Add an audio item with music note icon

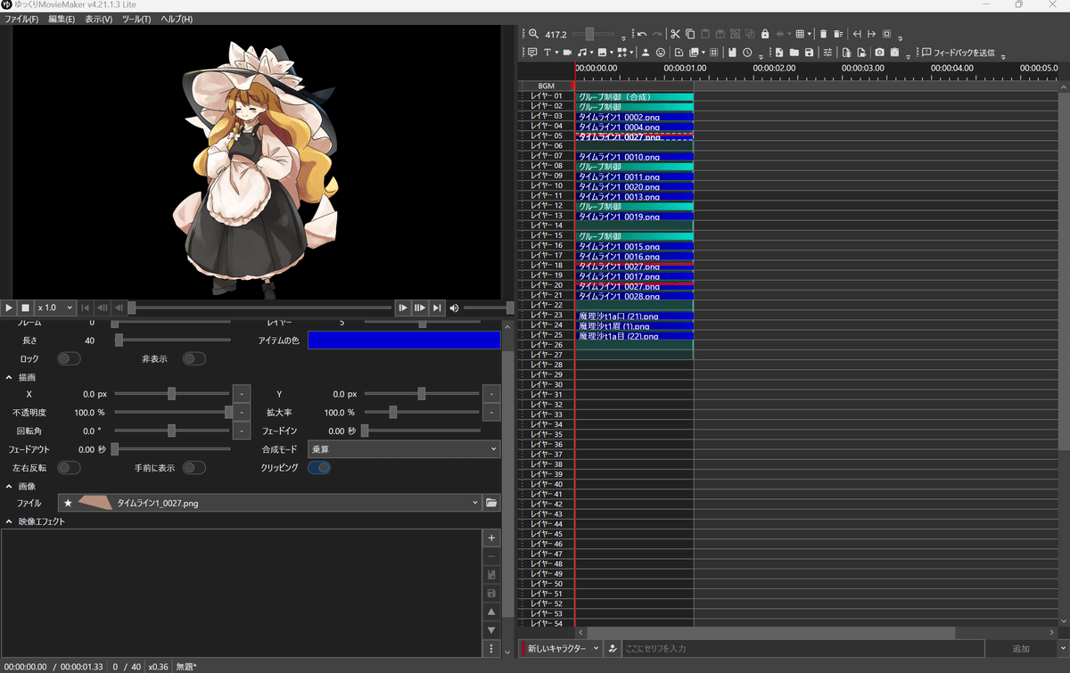click(580, 53)
